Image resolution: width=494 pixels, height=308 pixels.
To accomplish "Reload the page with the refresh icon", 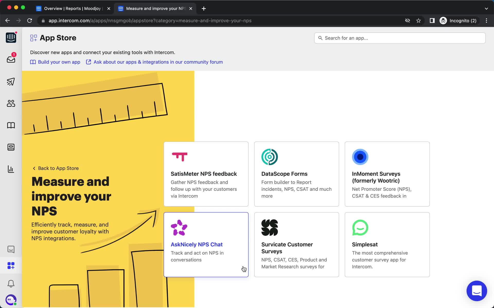I will 30,21.
